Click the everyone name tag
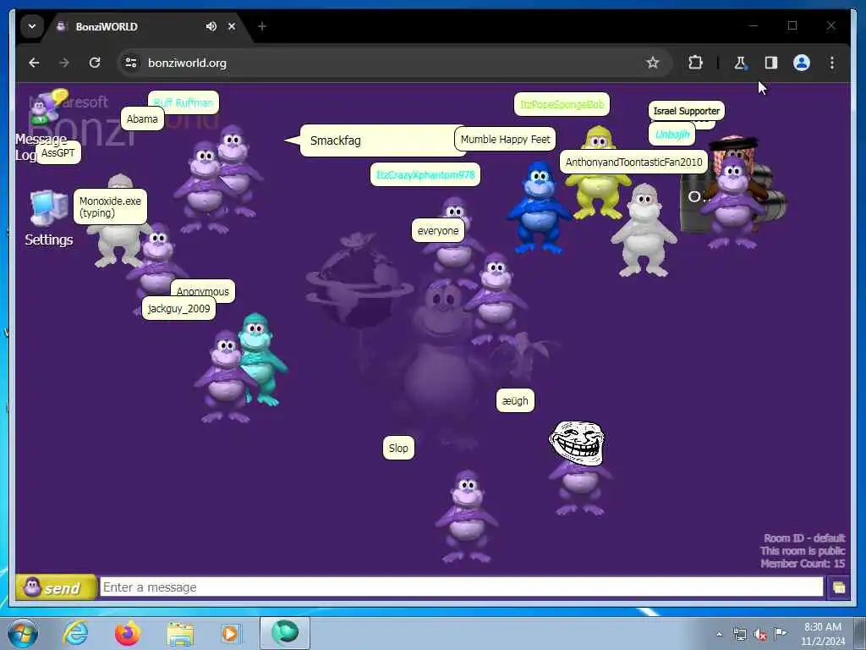 (438, 230)
